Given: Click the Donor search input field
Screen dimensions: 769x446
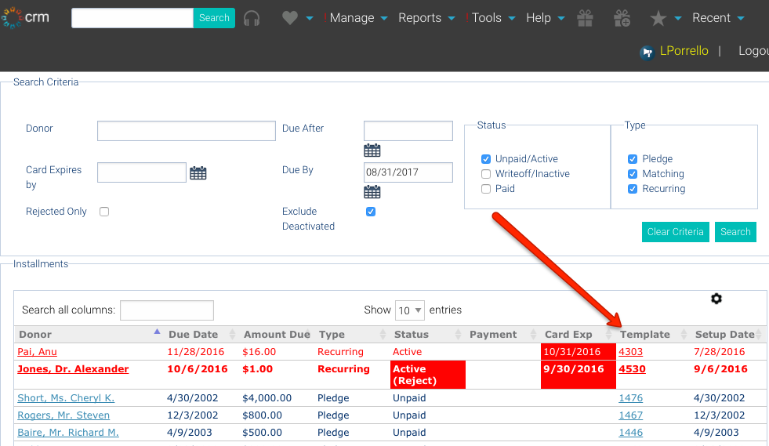Looking at the screenshot, I should pos(186,131).
